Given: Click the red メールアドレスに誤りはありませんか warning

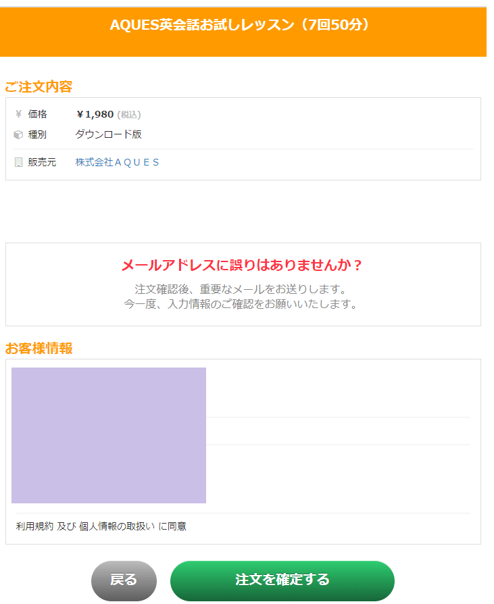Looking at the screenshot, I should (x=242, y=265).
